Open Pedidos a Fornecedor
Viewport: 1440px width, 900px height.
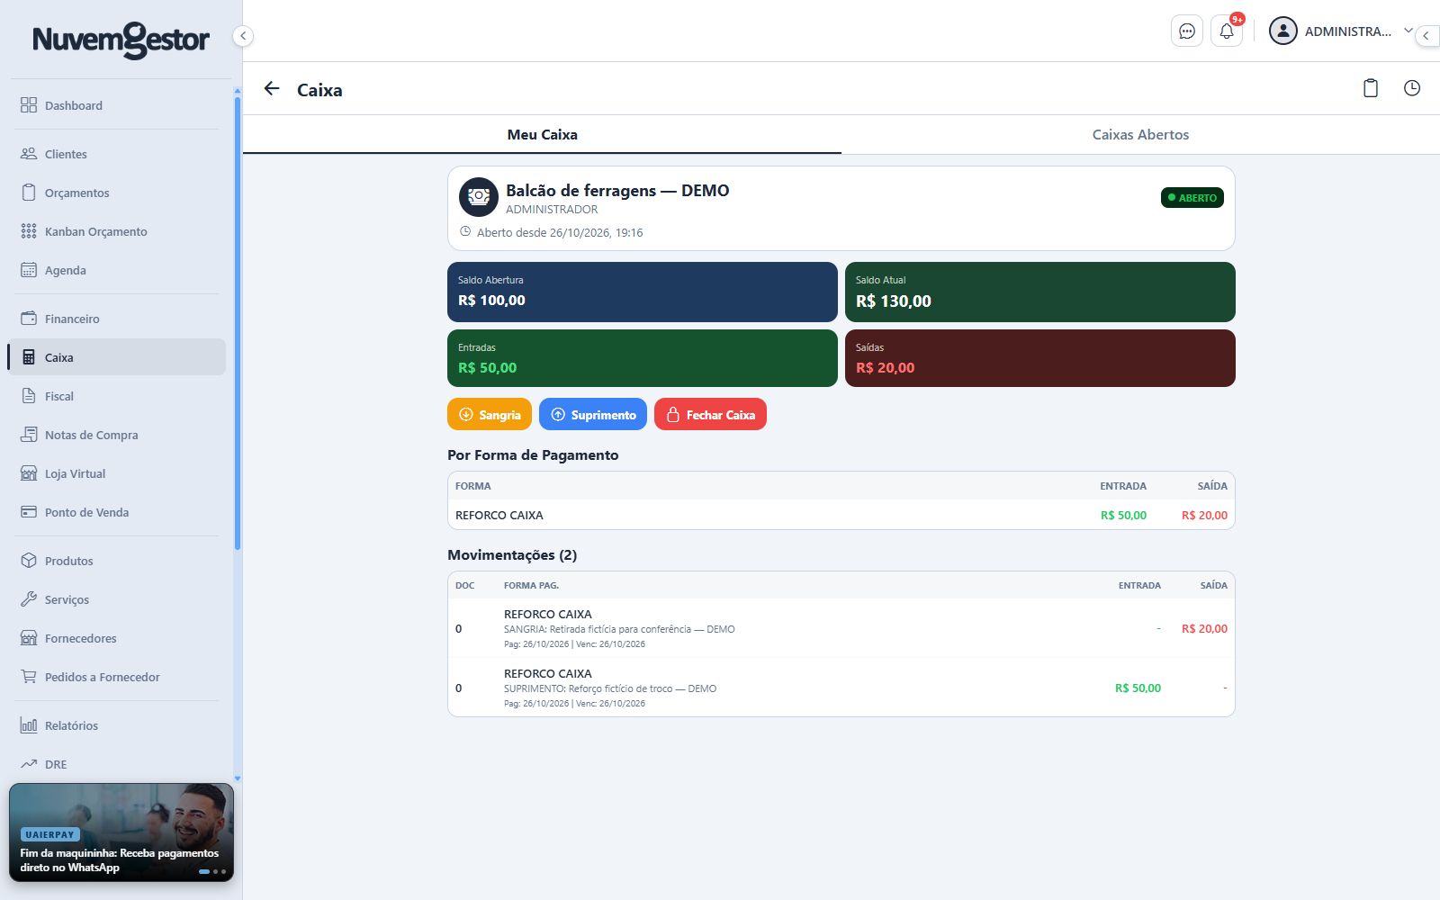tap(117, 677)
